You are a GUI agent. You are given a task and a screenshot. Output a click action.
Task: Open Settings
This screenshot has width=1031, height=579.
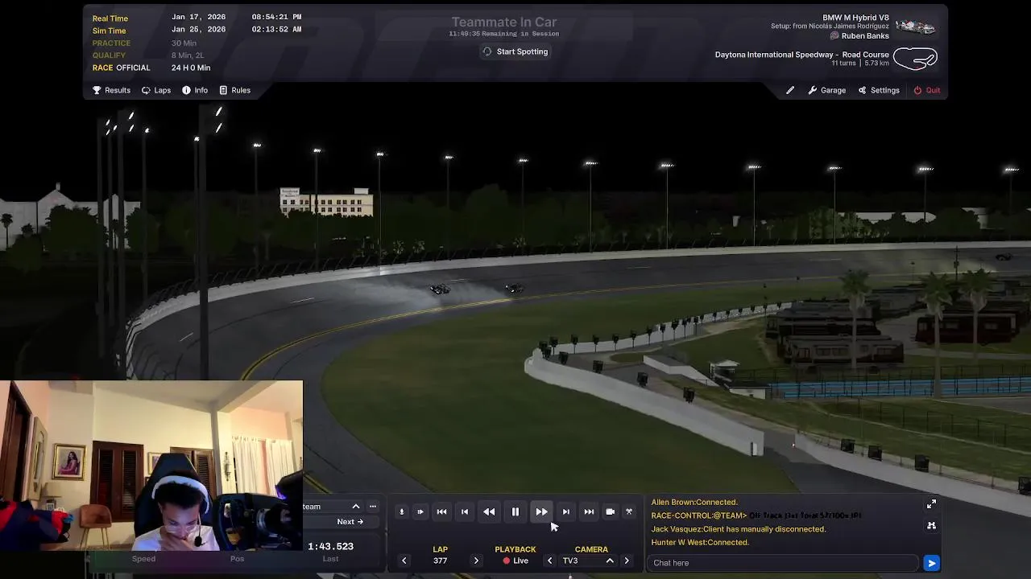(x=879, y=90)
